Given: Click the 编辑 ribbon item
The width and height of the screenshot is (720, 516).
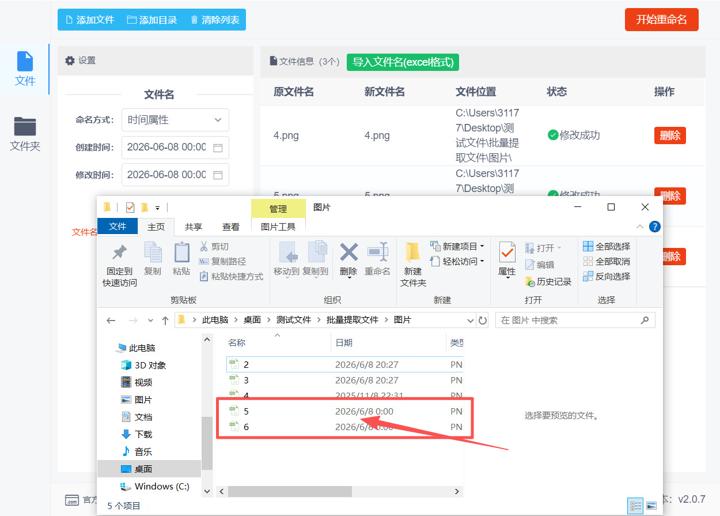Looking at the screenshot, I should 540,265.
